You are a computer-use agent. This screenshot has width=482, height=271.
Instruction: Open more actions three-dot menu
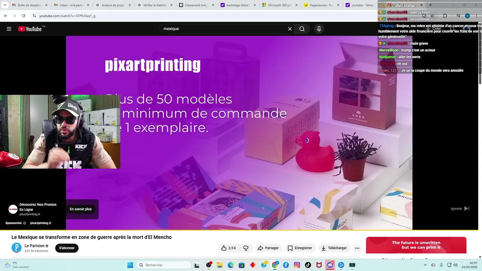coord(357,248)
